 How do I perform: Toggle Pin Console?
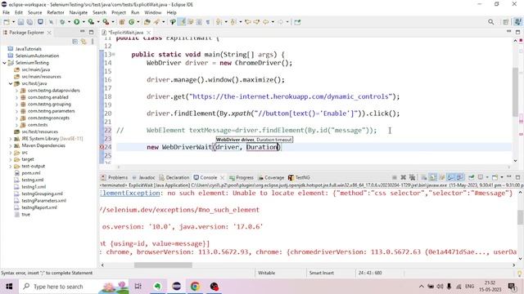coord(472,177)
